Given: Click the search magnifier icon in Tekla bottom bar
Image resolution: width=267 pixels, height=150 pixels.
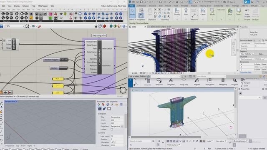Looking at the screenshot, I should coord(153,141).
